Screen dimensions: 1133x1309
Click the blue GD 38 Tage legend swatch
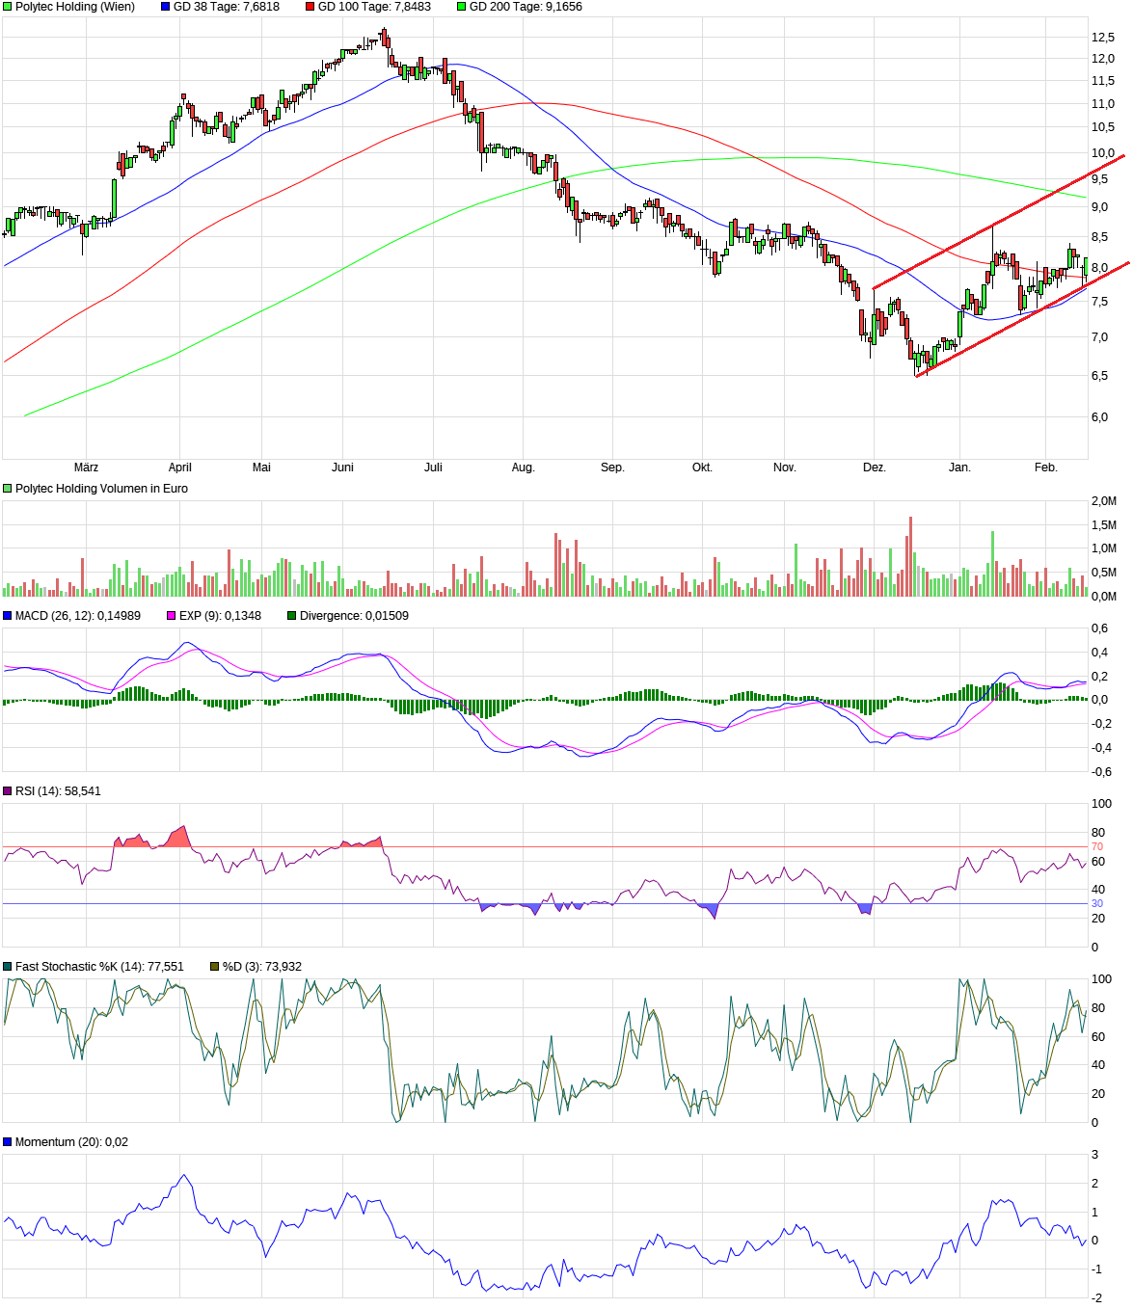click(x=166, y=7)
